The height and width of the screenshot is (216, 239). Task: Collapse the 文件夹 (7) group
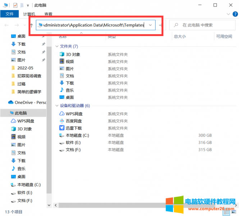[57, 46]
